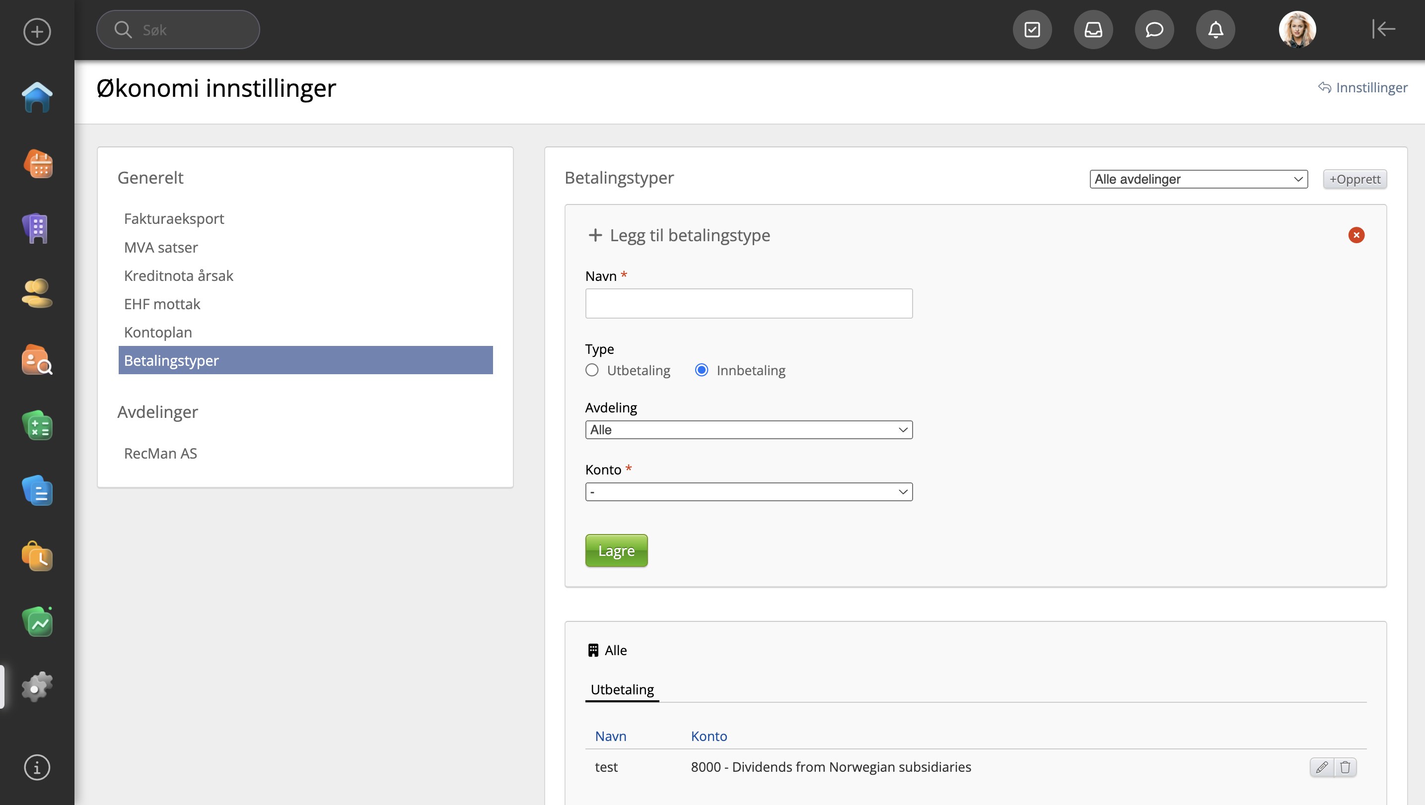Open the Kontoplan menu item

(158, 333)
